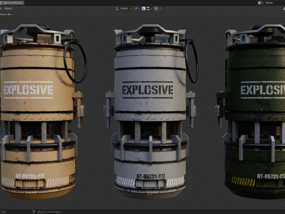The image size is (285, 214).
Task: Click Object Context Menu hint in status bar
Action: pyautogui.click(x=49, y=212)
